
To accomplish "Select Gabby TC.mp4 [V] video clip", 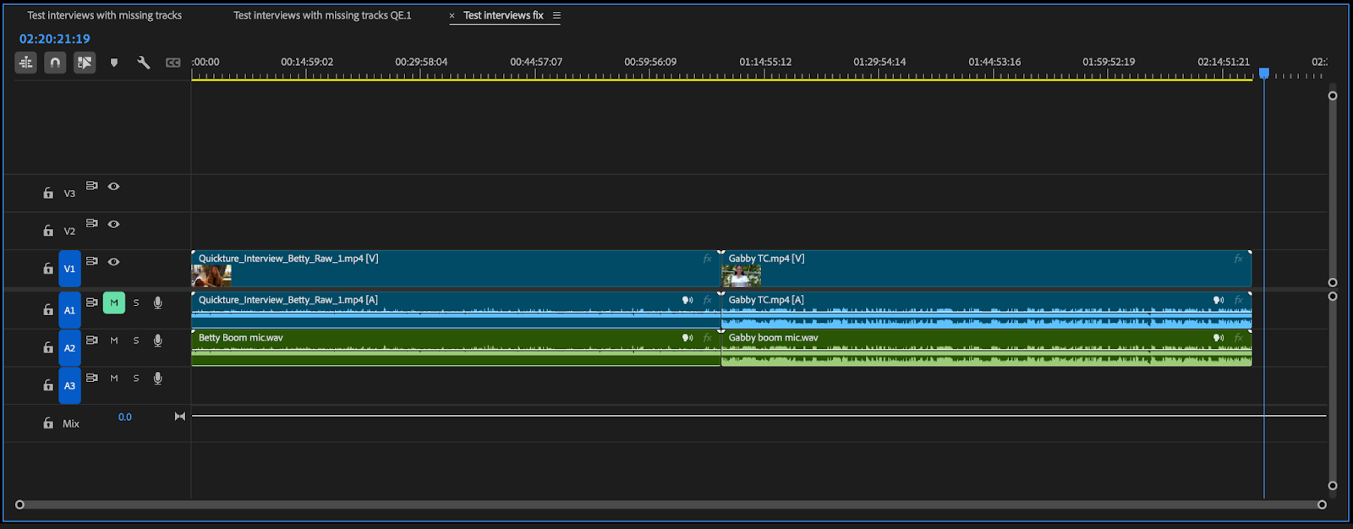I will [986, 269].
